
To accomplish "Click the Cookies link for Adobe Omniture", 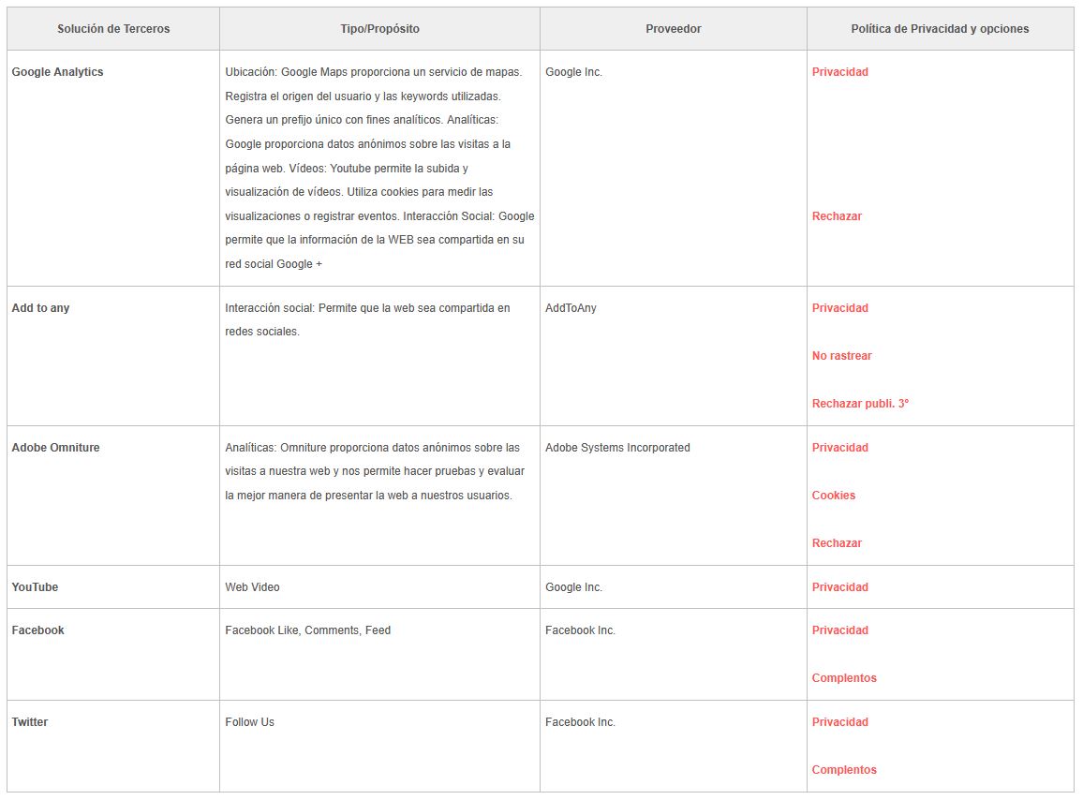I will (833, 496).
